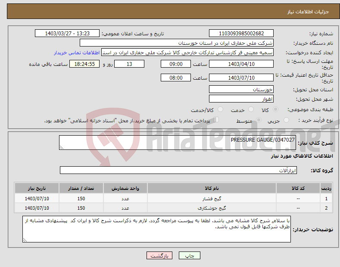Screen dimensions: 340x267
Task: Click date 1403/07/10 in the گیج جوشکاری row
Action: 37,208
